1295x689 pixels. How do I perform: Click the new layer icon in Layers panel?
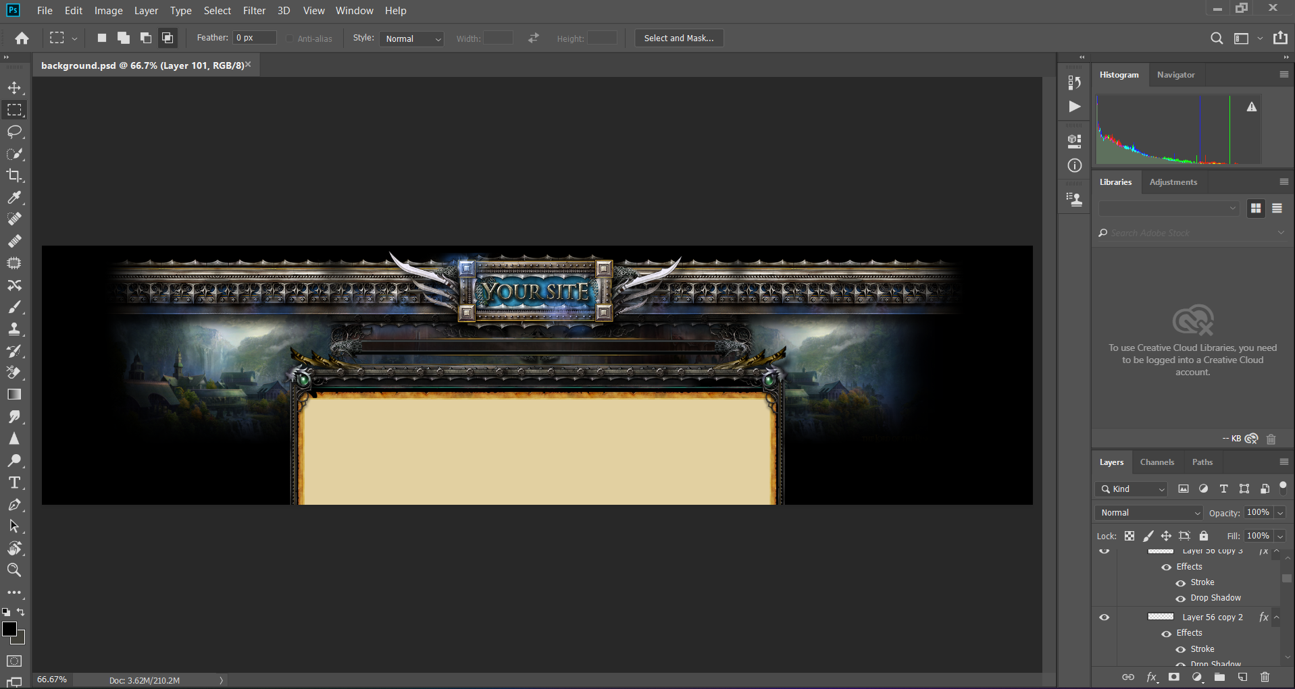[1242, 677]
